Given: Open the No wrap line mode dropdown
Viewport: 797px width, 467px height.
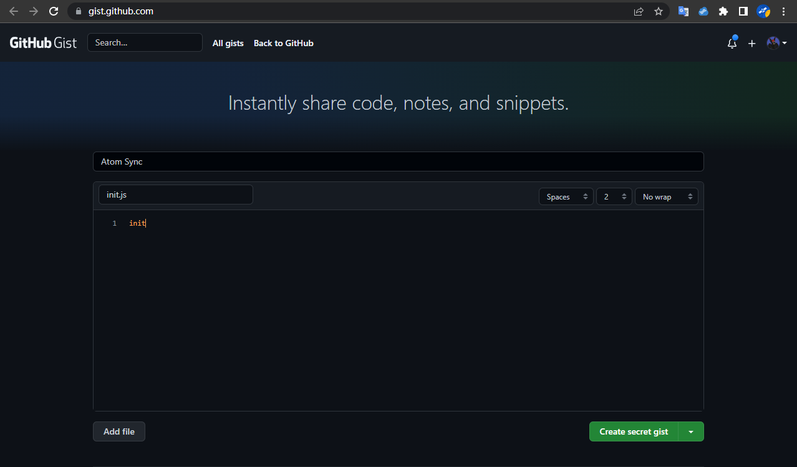Looking at the screenshot, I should tap(666, 196).
